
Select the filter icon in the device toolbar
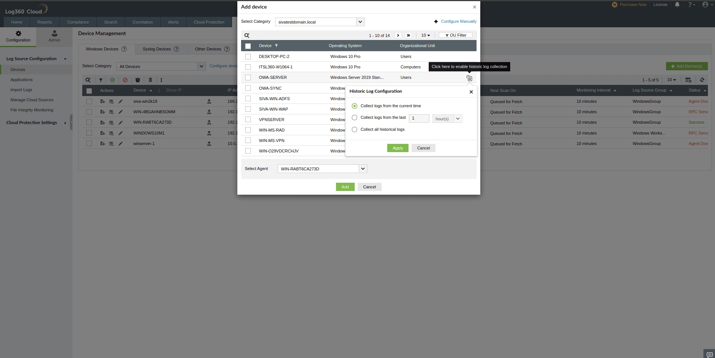coord(101,80)
